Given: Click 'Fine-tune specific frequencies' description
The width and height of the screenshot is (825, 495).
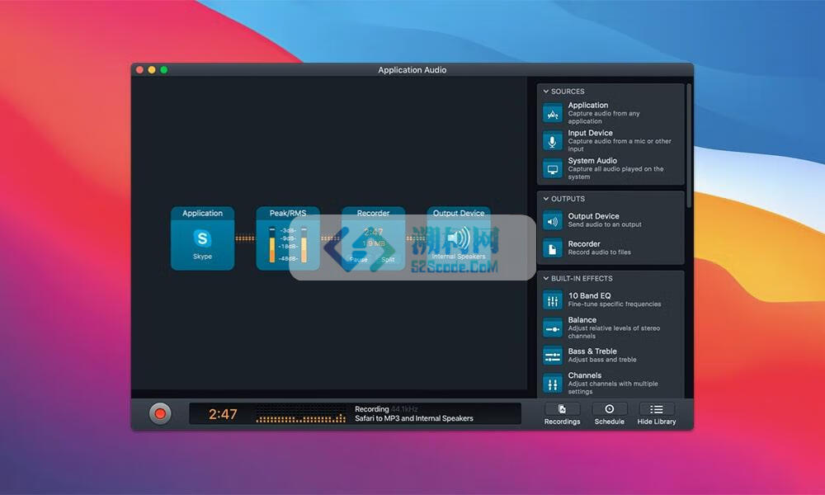Looking at the screenshot, I should [615, 304].
